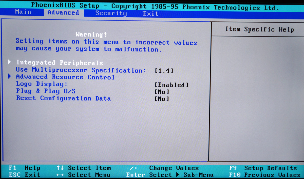
Task: Toggle the Logo Display [Enabled] value
Action: click(x=172, y=85)
